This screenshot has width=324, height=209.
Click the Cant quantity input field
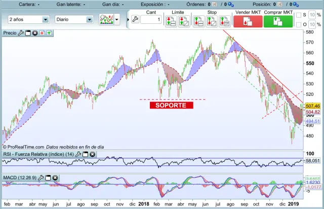tap(151, 20)
